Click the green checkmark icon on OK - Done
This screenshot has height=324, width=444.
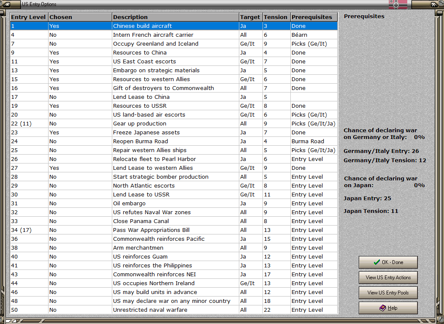(x=376, y=262)
